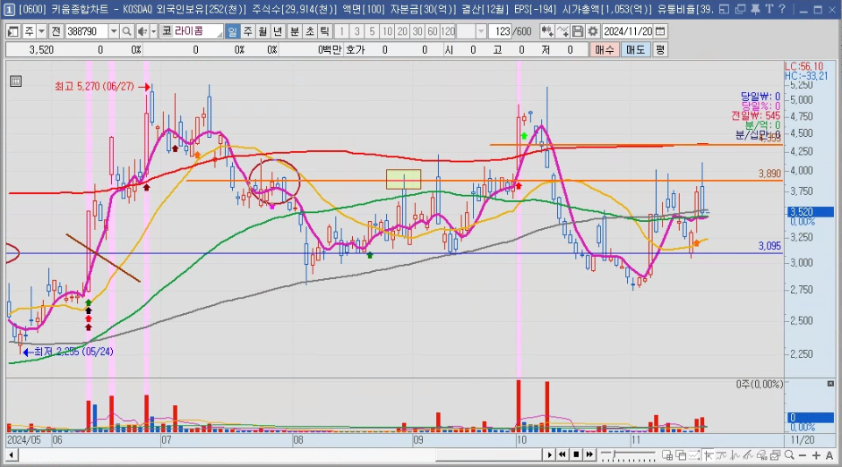The height and width of the screenshot is (467, 842).
Task: Click the overlapping windows icon at bottom
Action: pyautogui.click(x=681, y=455)
